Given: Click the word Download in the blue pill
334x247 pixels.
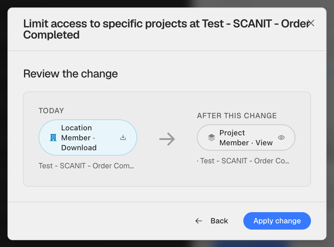Looking at the screenshot, I should [x=79, y=148].
